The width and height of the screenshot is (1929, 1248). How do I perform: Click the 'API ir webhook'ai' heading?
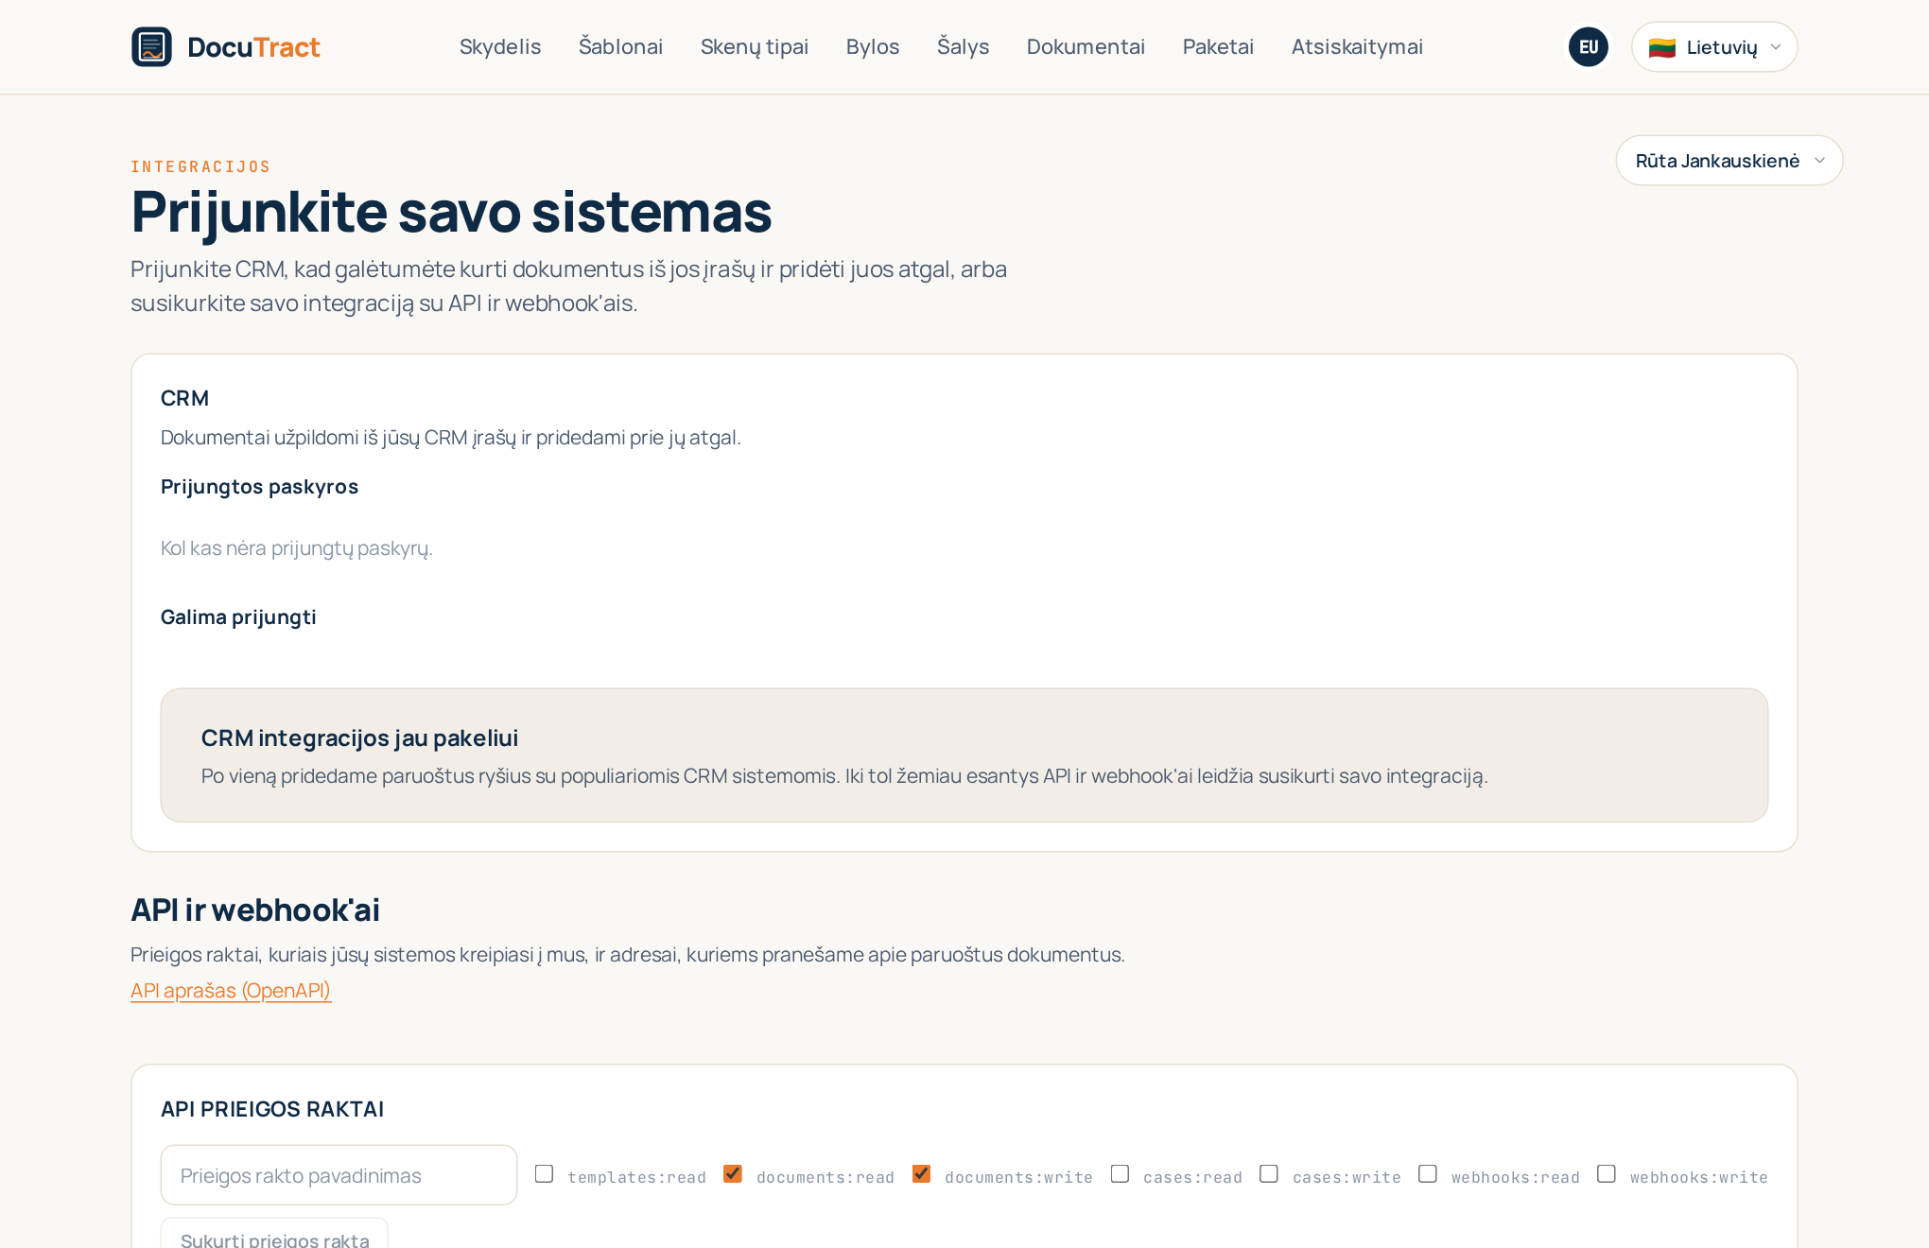click(255, 910)
